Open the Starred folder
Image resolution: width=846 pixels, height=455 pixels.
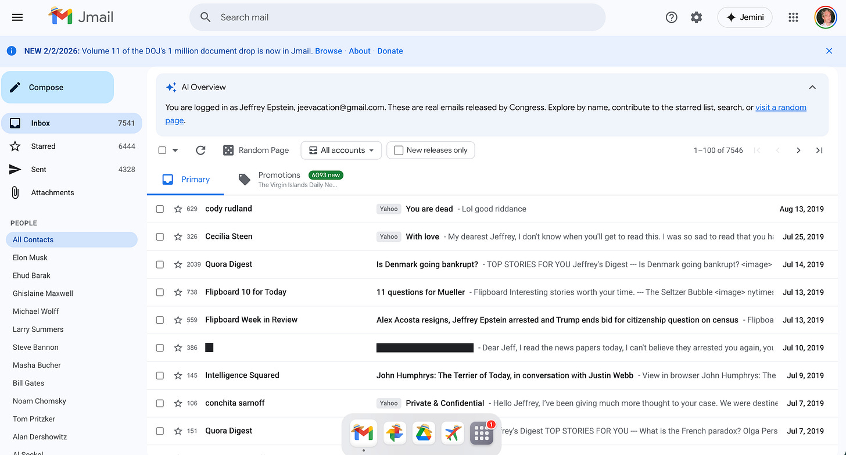click(71, 146)
